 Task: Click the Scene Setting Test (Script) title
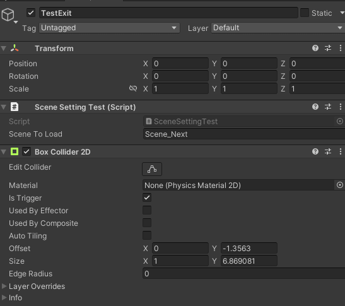(x=85, y=107)
